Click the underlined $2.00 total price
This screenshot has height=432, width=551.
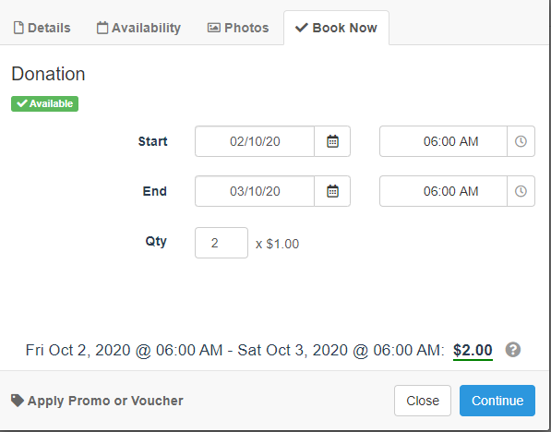click(473, 351)
